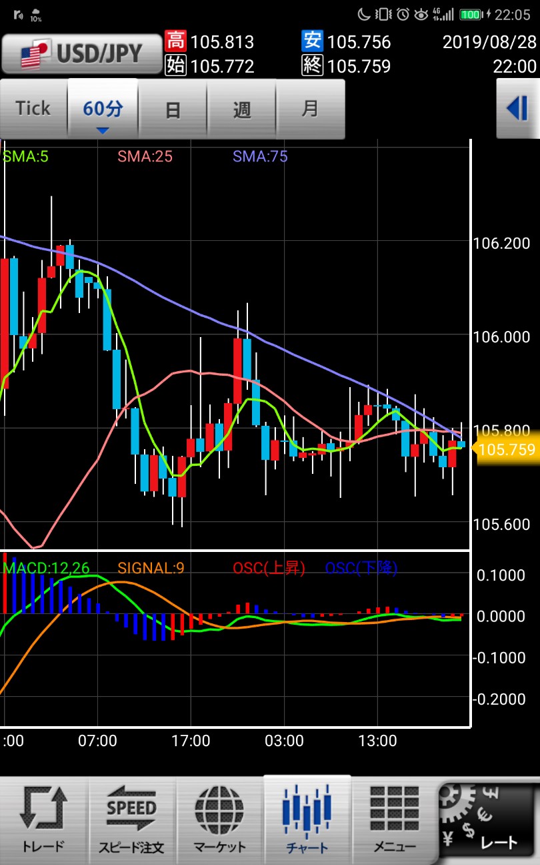
Task: Tap the SIGNAL:9 indicator label
Action: [151, 568]
